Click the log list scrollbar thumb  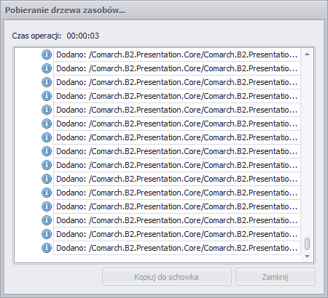(307, 243)
